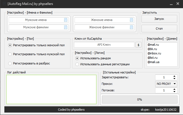This screenshot has height=115, width=183.
Task: Select Регистрировать в разброс option
Action: 10,63
